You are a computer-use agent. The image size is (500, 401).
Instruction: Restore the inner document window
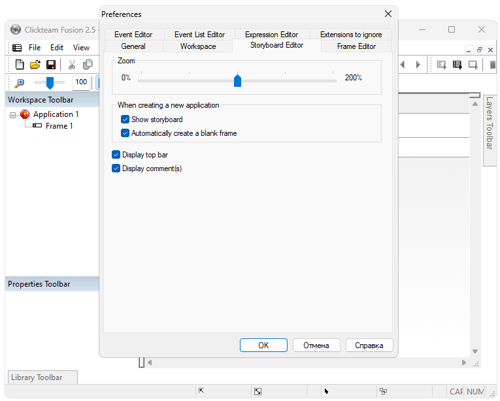pos(479,50)
